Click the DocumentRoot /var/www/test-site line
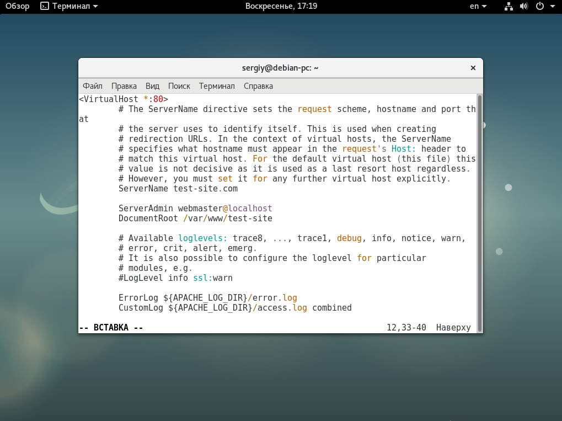 pyautogui.click(x=195, y=219)
